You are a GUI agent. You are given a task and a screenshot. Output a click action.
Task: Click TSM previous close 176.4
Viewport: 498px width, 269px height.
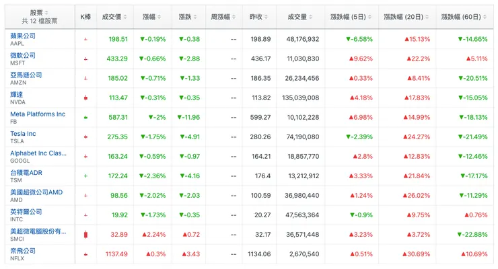(x=262, y=176)
